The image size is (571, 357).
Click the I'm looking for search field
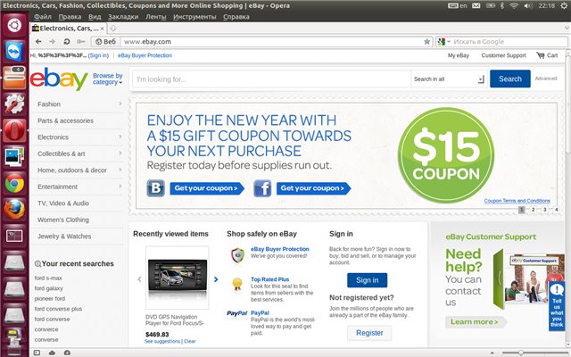point(271,79)
